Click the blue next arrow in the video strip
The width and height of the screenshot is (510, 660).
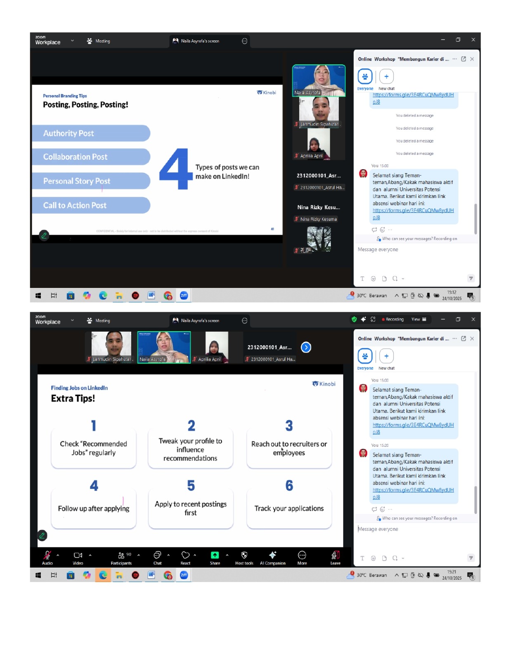point(306,347)
